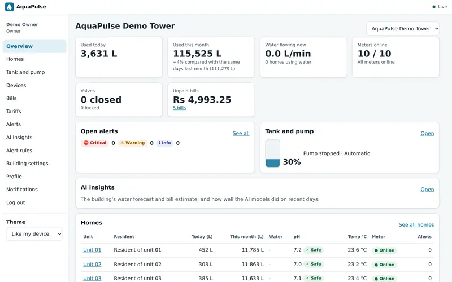Click See all under Open alerts
Screen dimensions: 452x282
click(x=241, y=134)
